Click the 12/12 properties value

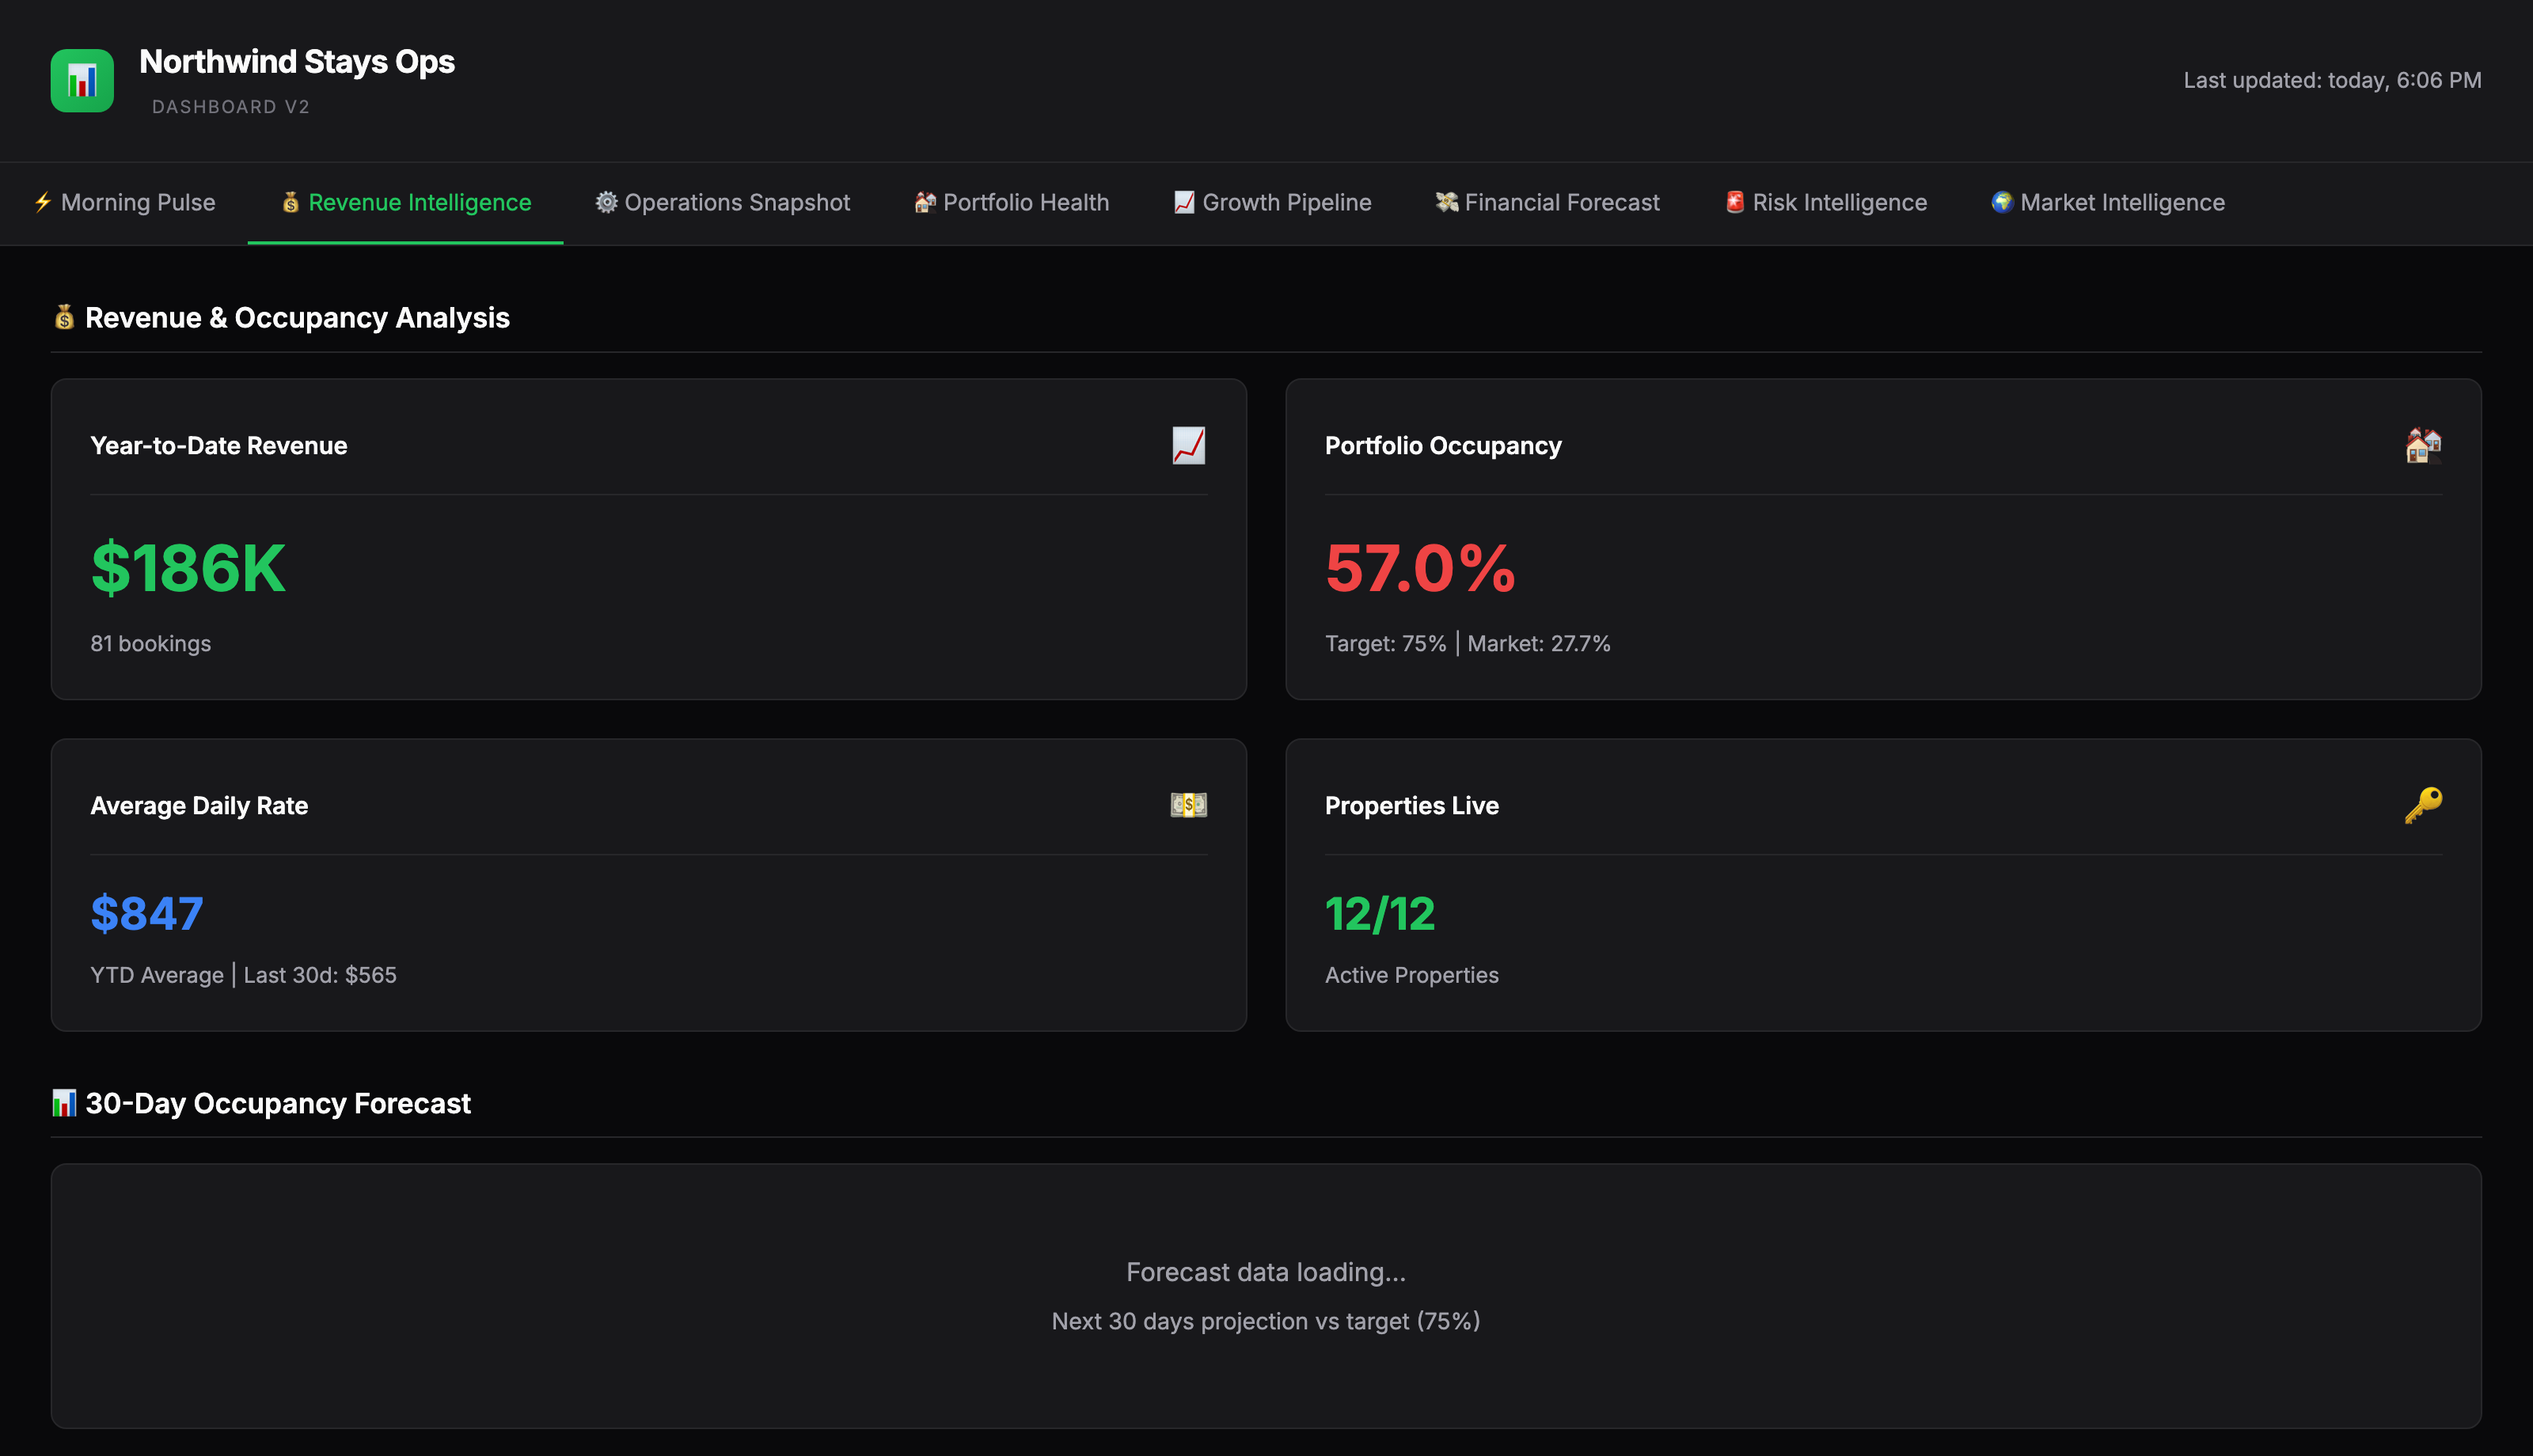(x=1380, y=913)
